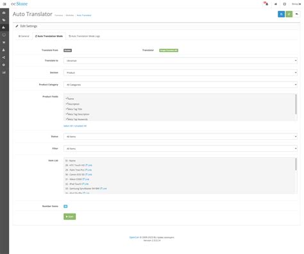Toggle the Meta Tag Title checkbox
The image size is (304, 254).
pos(67,109)
